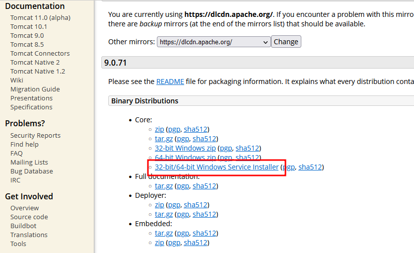The width and height of the screenshot is (414, 253).
Task: Open Tomcat Native 2 documentation
Action: (35, 63)
